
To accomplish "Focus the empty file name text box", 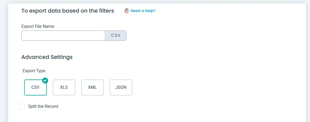I will tap(63, 36).
